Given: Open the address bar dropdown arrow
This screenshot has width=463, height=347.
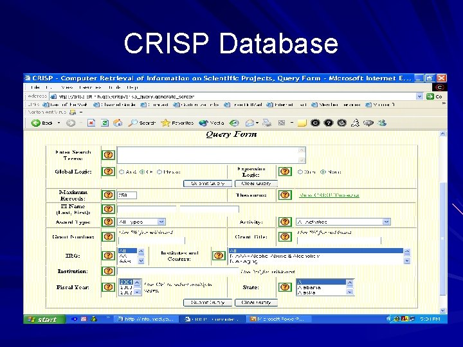Looking at the screenshot, I should (419, 96).
